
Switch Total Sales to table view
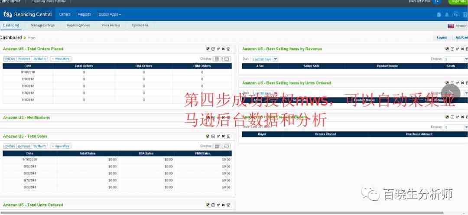coord(217,147)
